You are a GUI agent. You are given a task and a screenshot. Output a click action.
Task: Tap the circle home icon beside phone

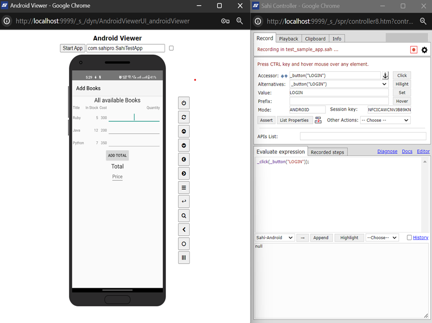tap(184, 244)
